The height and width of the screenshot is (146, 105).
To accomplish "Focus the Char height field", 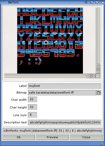I will (32, 107).
